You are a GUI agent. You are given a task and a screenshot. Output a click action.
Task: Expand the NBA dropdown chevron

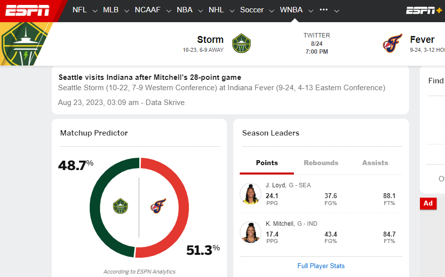200,11
